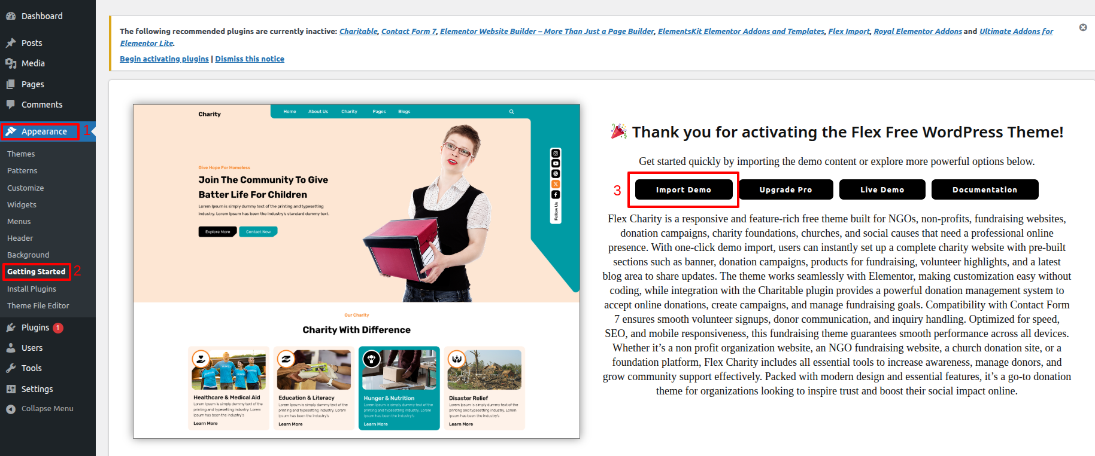1095x456 pixels.
Task: Go to Media library menu
Action: pyautogui.click(x=33, y=63)
